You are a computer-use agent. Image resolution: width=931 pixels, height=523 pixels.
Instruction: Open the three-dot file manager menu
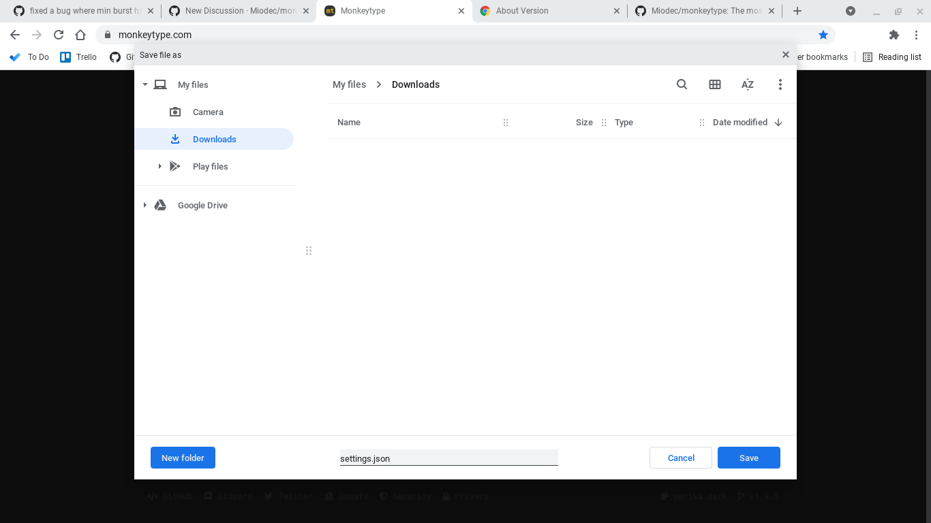pyautogui.click(x=780, y=84)
